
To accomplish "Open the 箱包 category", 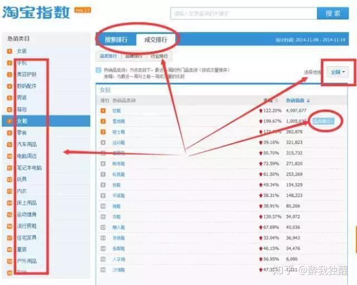I will click(x=22, y=109).
